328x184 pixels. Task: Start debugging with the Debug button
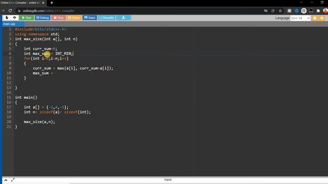coord(43,18)
